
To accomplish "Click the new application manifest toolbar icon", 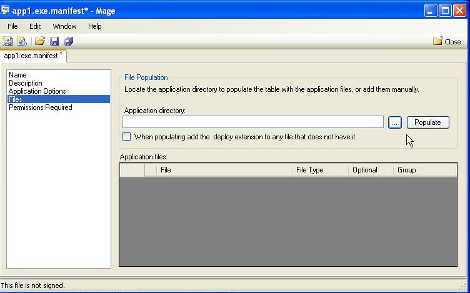I will pyautogui.click(x=7, y=41).
